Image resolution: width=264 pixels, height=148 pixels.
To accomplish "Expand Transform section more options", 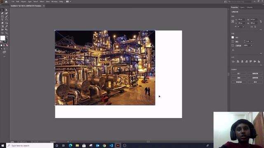I will click(261, 30).
